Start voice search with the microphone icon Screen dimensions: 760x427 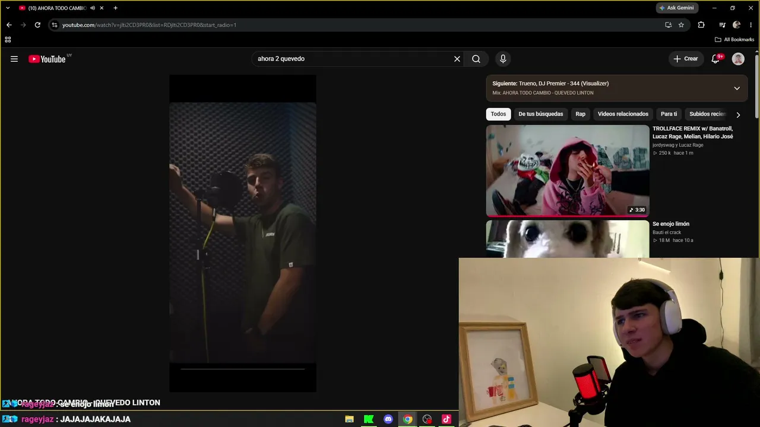click(x=503, y=59)
